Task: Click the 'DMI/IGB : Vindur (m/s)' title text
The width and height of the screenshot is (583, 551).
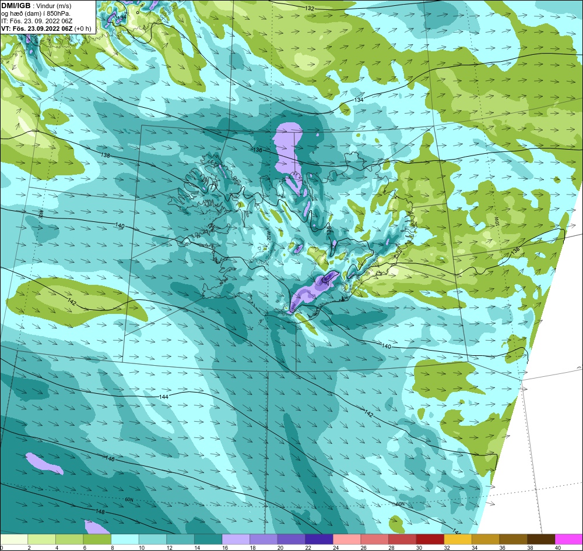Action: [36, 6]
